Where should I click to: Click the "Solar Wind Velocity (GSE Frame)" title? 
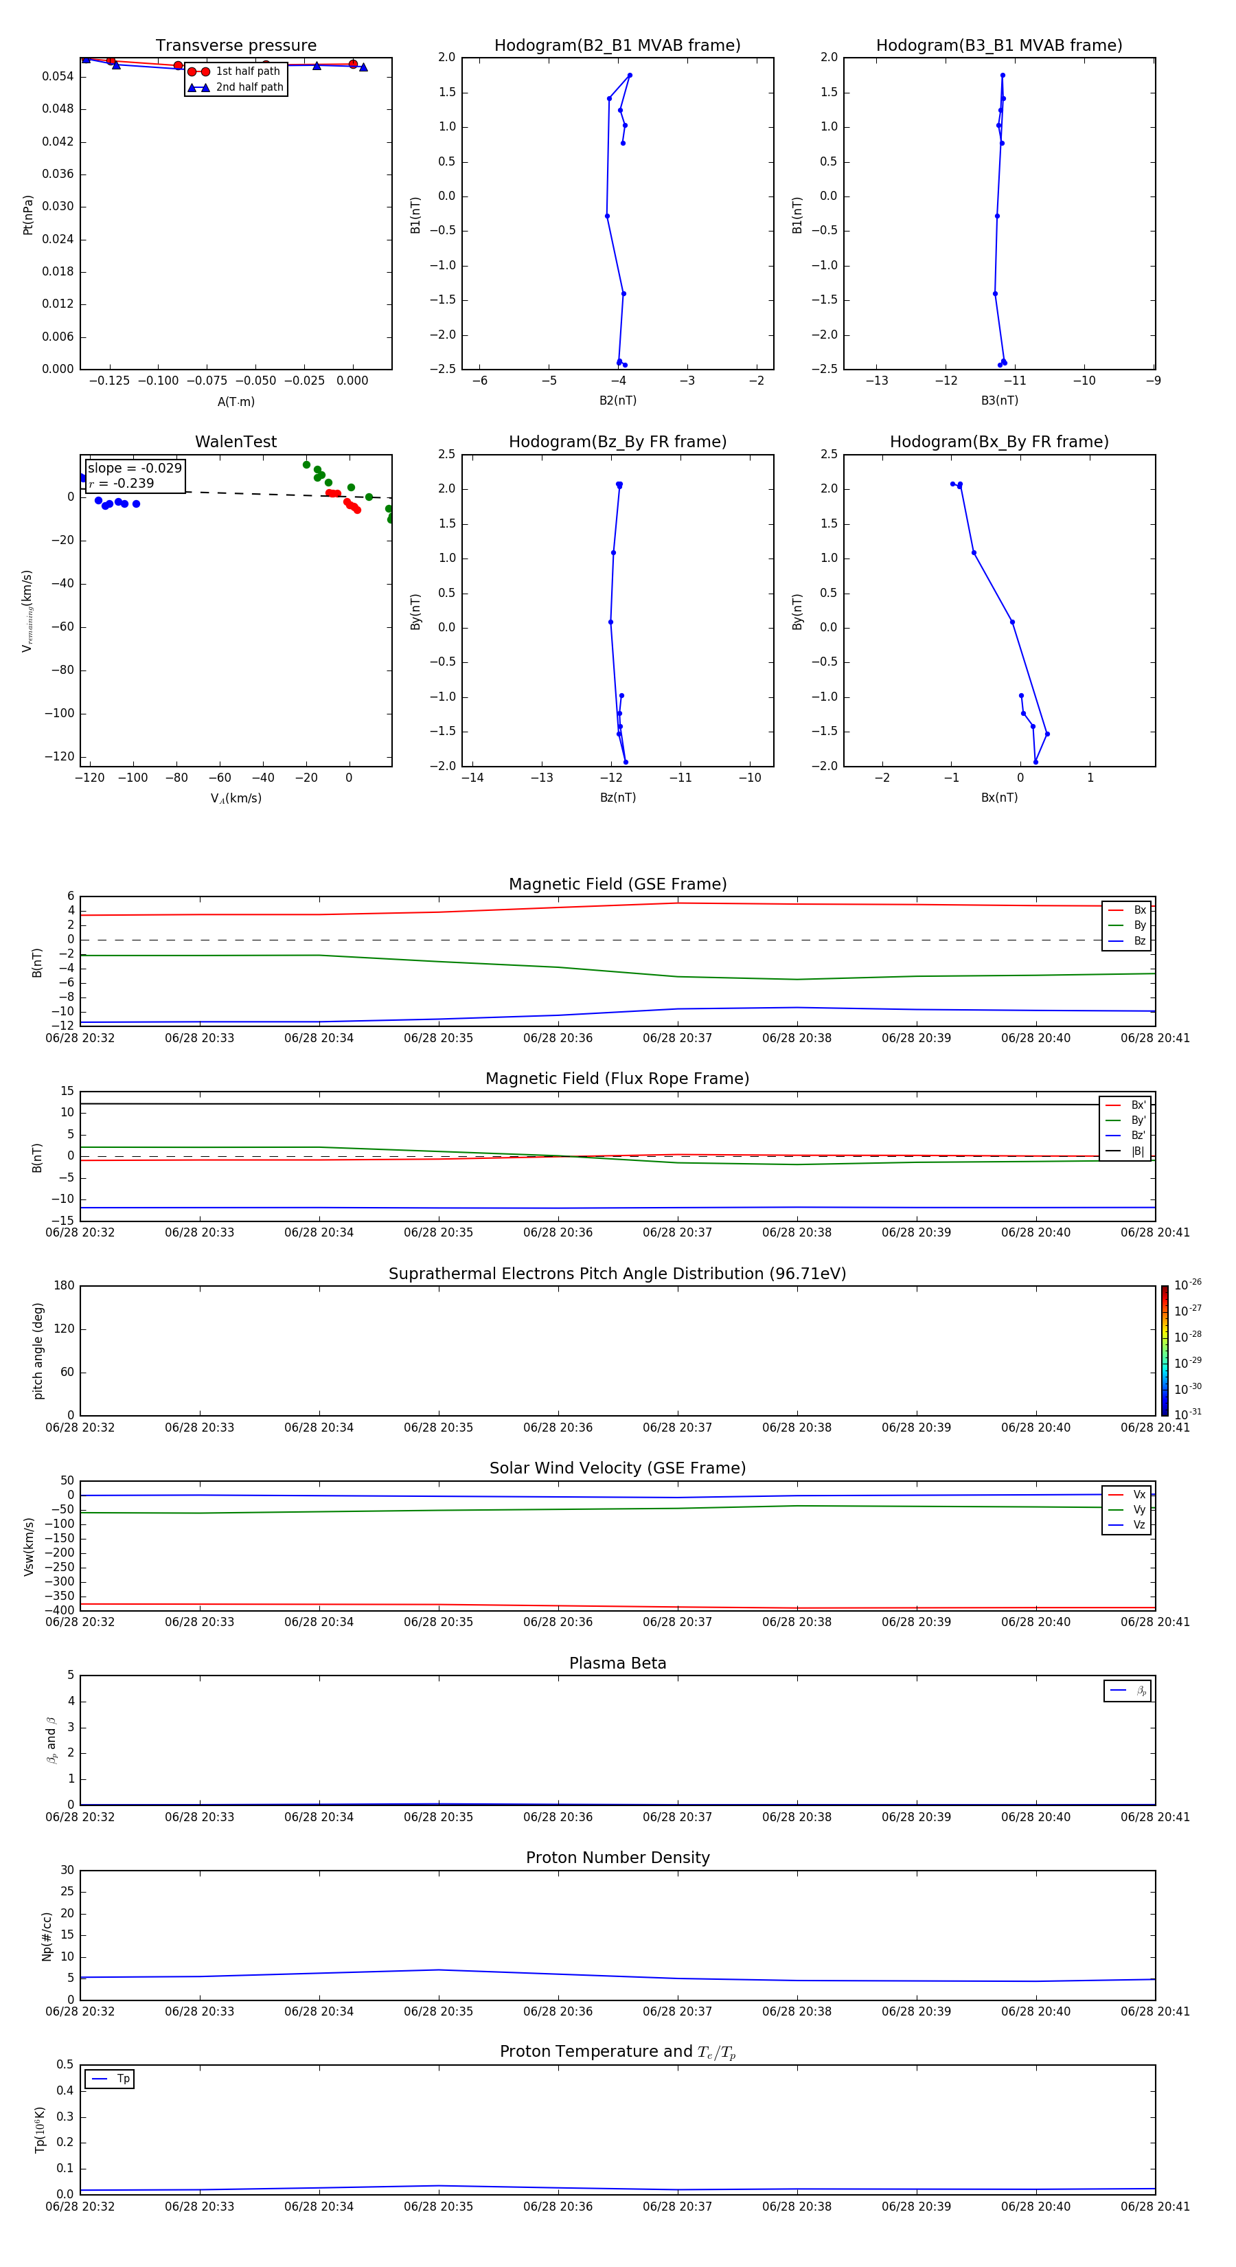(617, 1469)
